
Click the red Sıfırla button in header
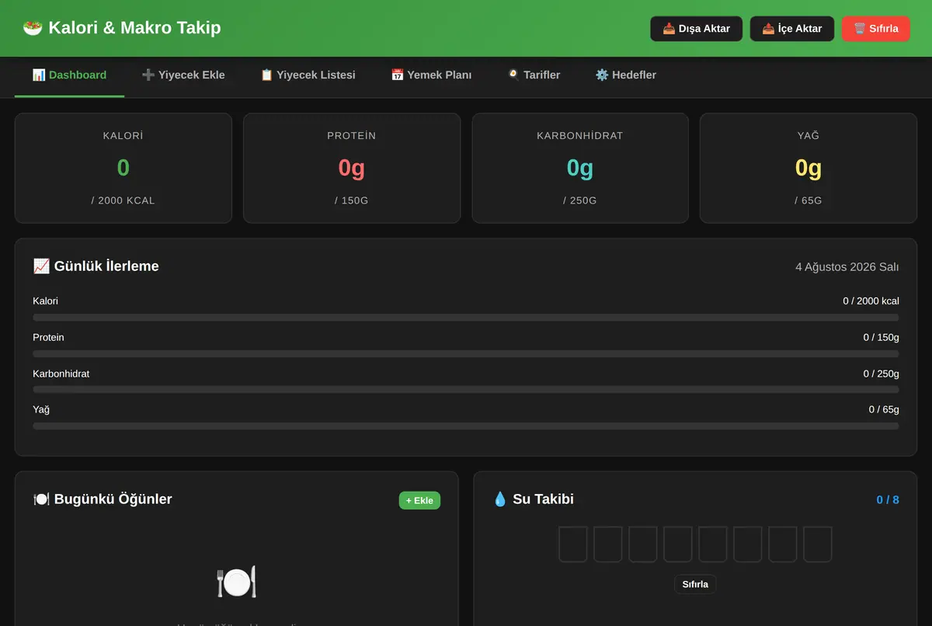(876, 29)
